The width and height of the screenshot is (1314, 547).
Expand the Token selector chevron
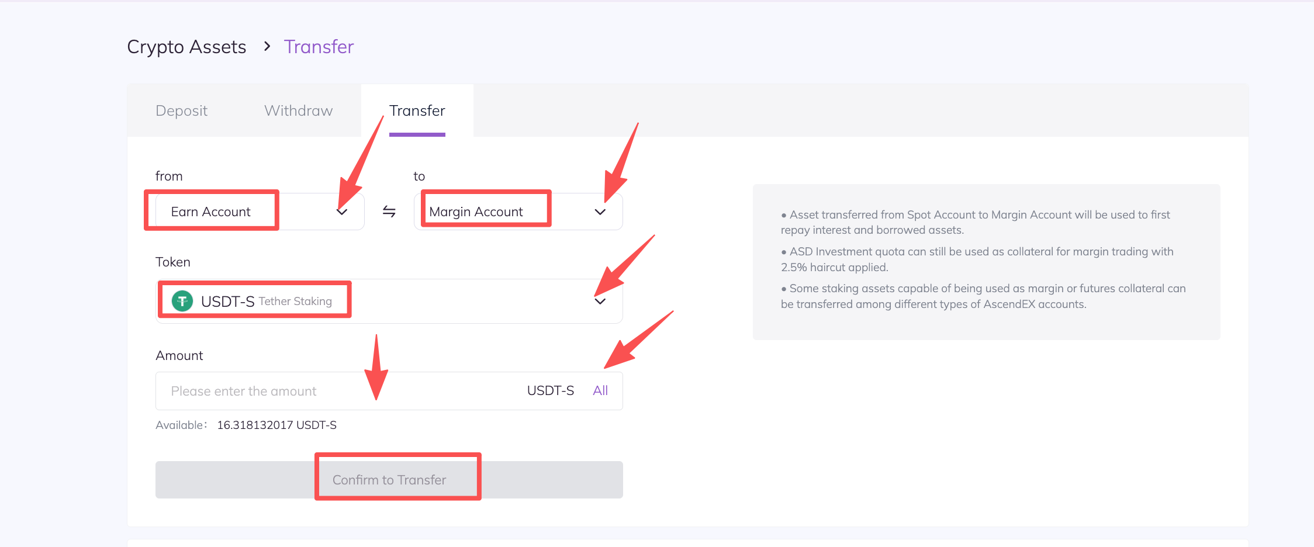tap(600, 301)
